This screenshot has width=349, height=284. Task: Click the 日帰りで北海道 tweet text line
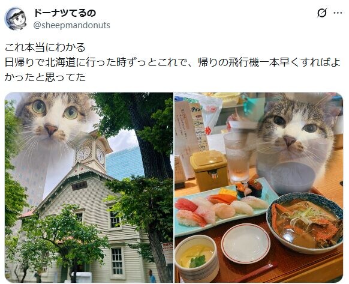pyautogui.click(x=173, y=62)
